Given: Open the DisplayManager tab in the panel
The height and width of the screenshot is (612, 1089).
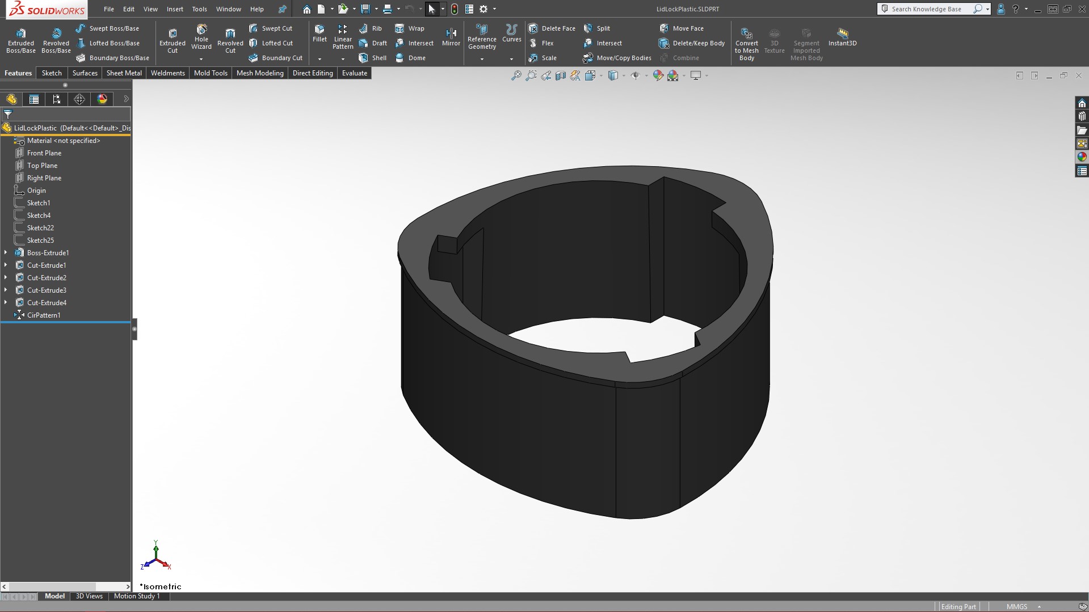Looking at the screenshot, I should (102, 99).
